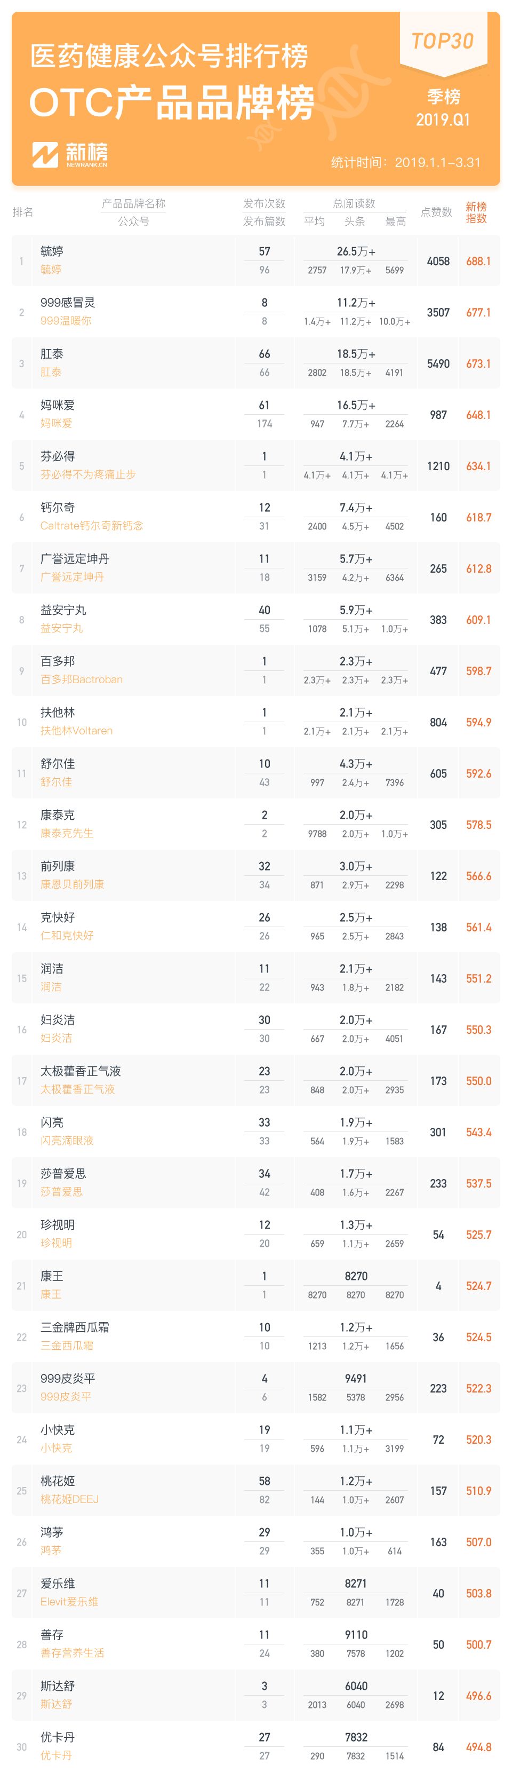Open the Caltrate钙尔奇新钙念 account link
Screen dimensions: 512x1788
[x=92, y=525]
